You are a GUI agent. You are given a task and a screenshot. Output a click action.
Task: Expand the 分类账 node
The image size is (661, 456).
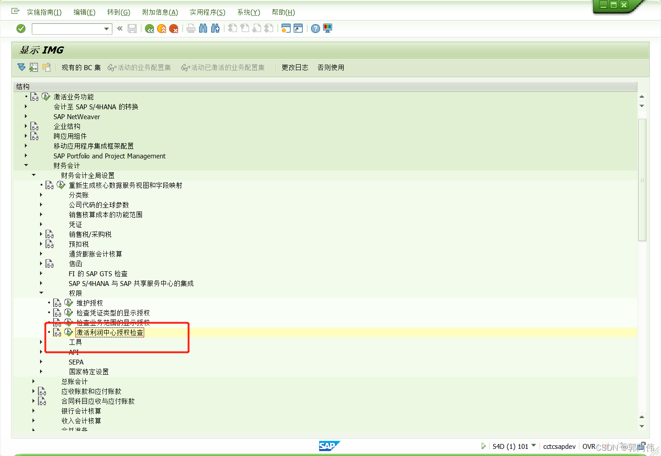pyautogui.click(x=41, y=195)
